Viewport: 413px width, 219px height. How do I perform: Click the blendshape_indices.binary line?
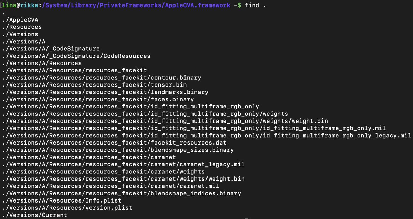coord(121,193)
